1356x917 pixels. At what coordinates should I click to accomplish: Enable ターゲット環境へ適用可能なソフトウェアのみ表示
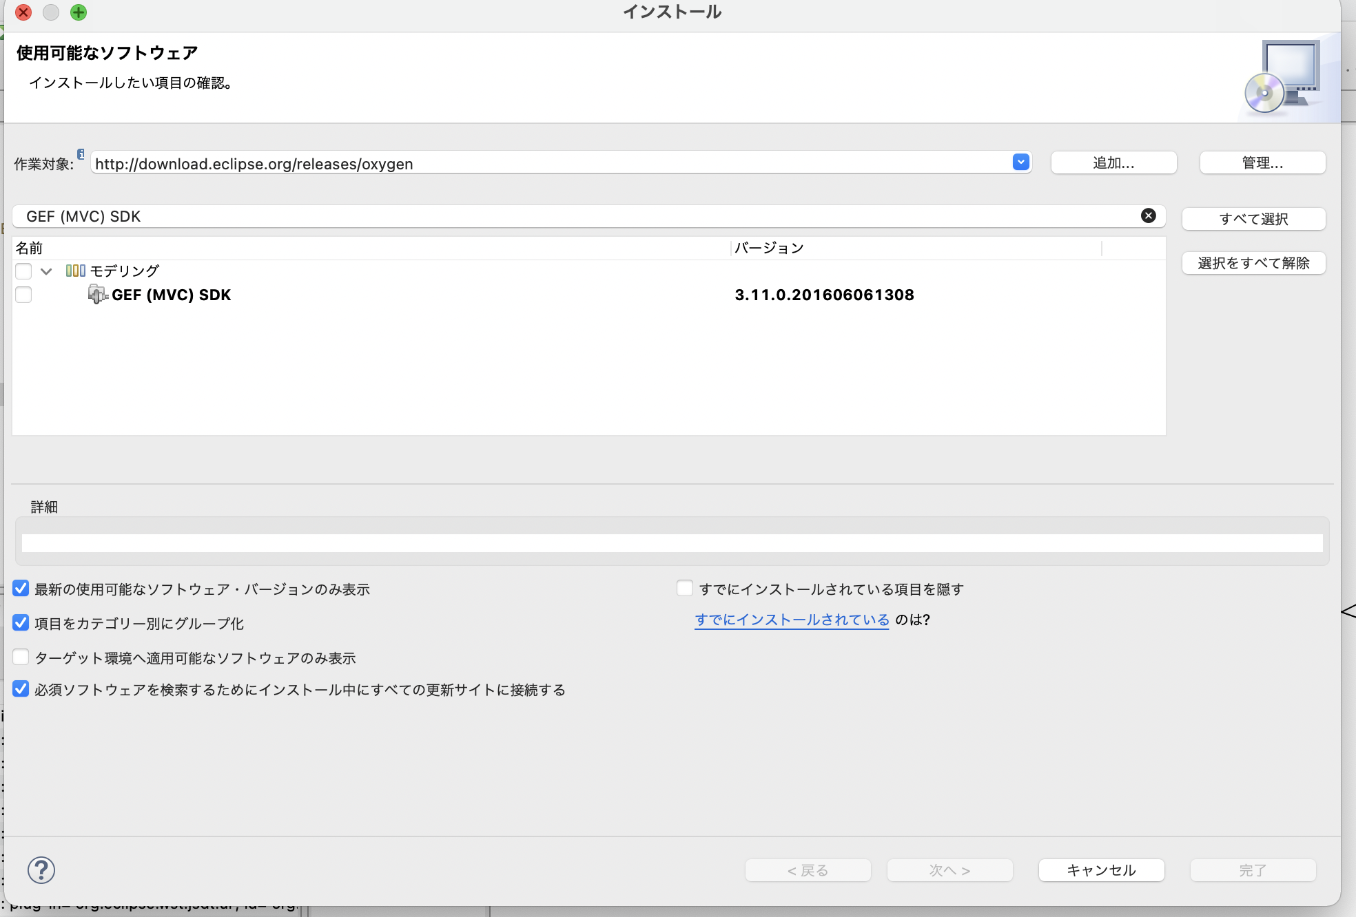point(20,657)
